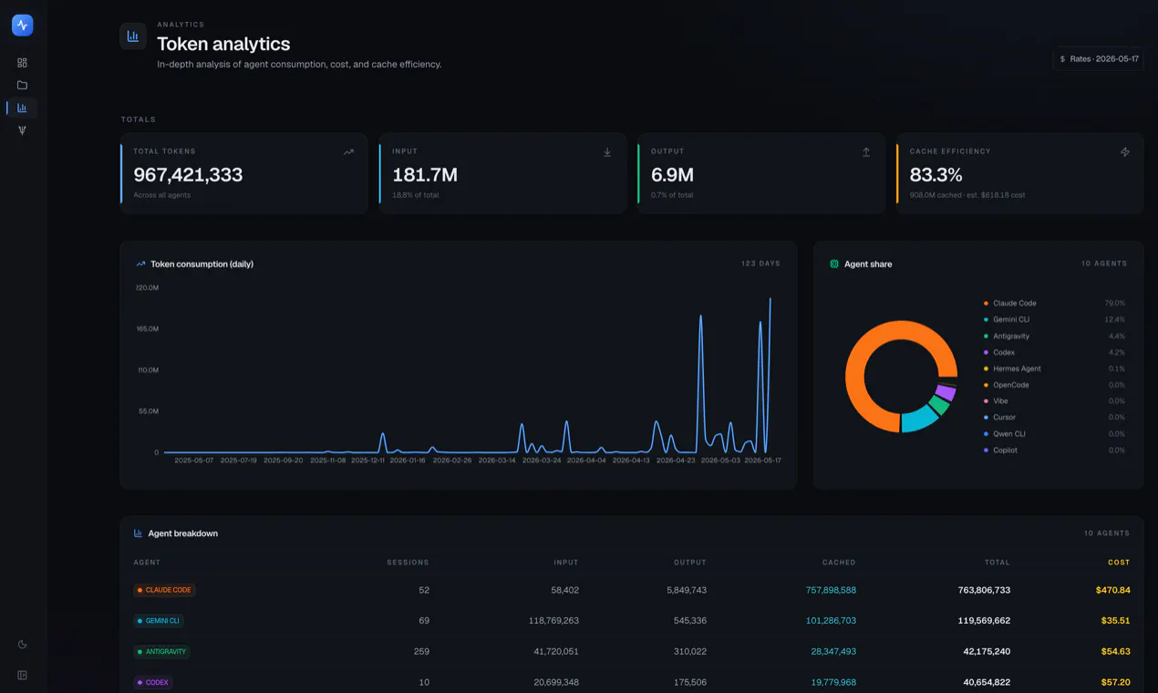Click the $35.51 cost cell
The image size is (1158, 693).
tap(1115, 621)
